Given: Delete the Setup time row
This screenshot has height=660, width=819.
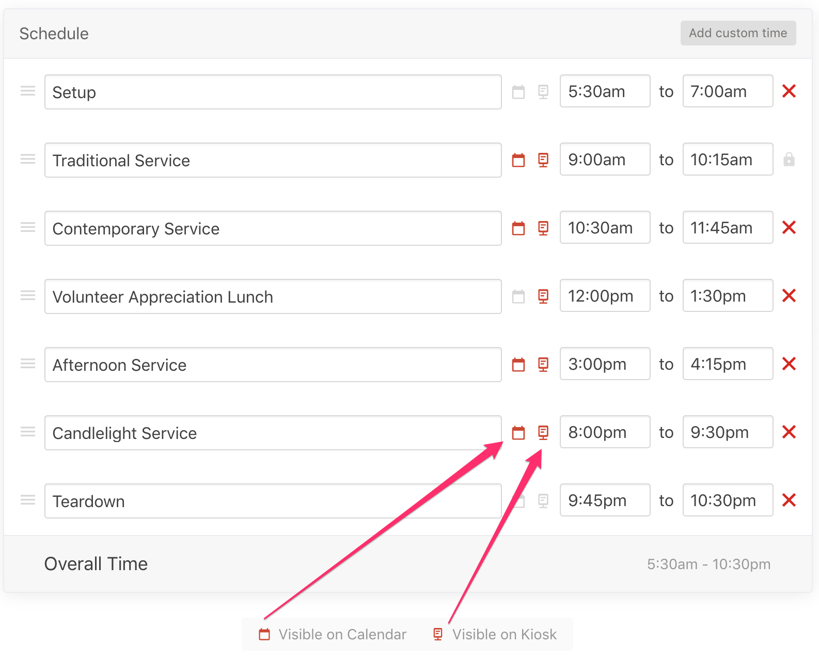Looking at the screenshot, I should (789, 91).
